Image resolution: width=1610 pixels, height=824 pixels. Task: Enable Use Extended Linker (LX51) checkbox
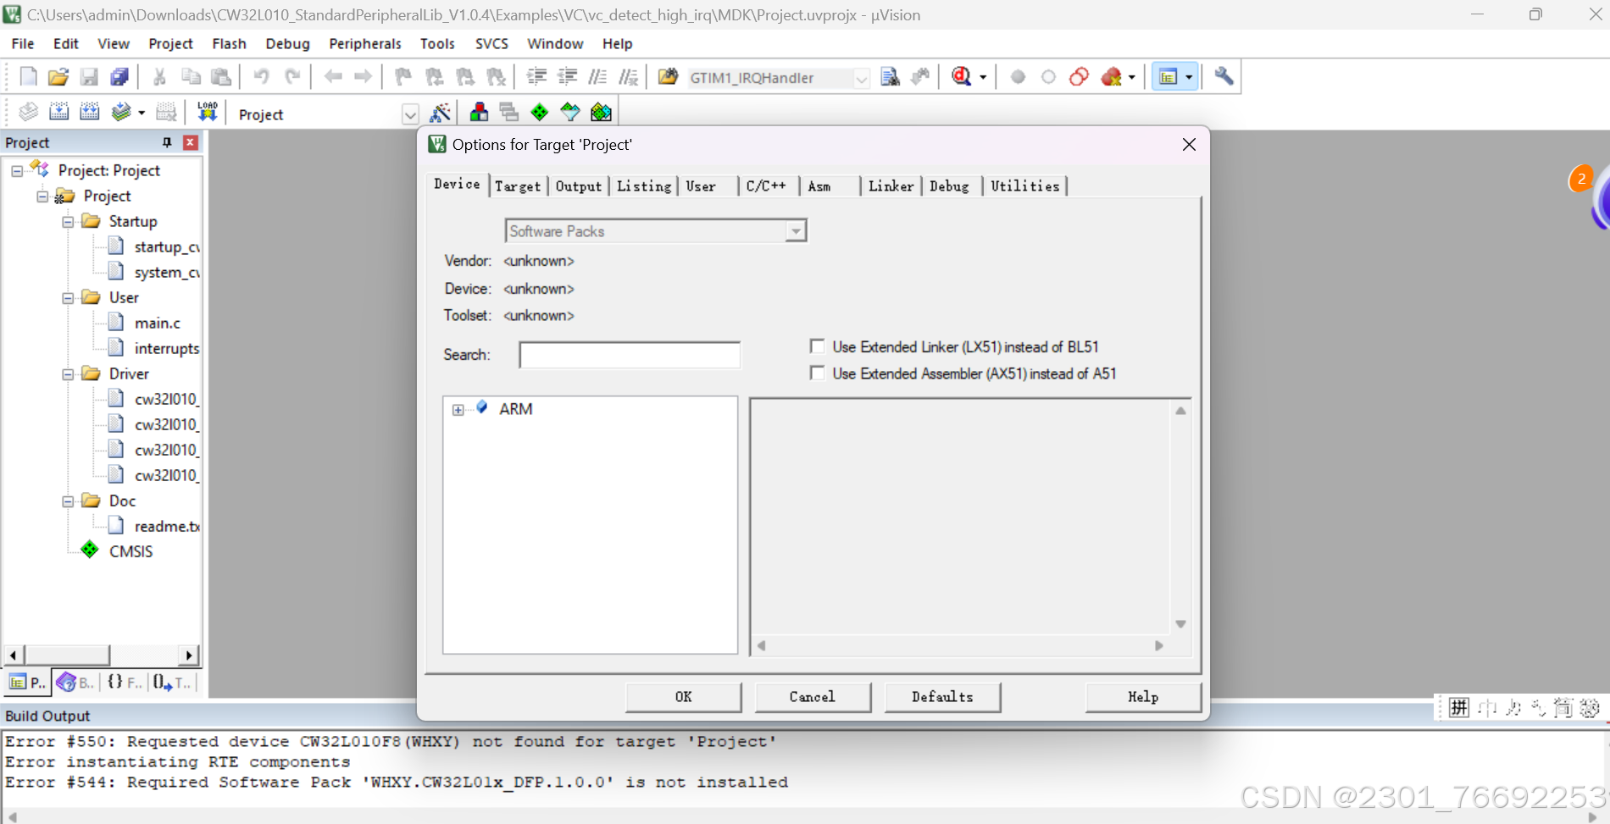tap(818, 346)
